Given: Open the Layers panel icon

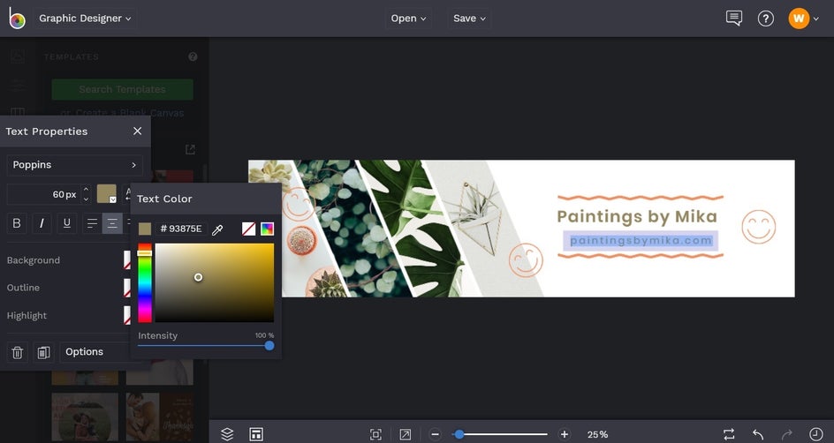Looking at the screenshot, I should pyautogui.click(x=227, y=434).
